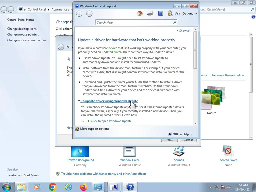
Task: Open More support options link
Action: [95, 129]
